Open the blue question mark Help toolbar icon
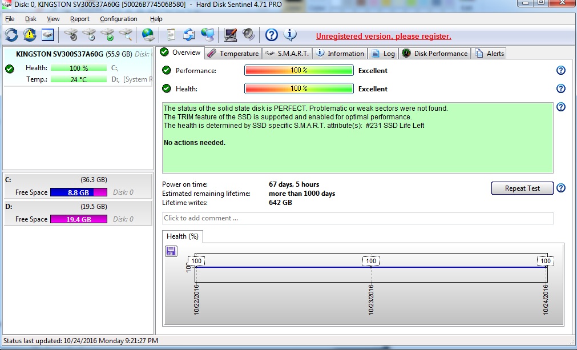Image resolution: width=577 pixels, height=350 pixels. [272, 35]
